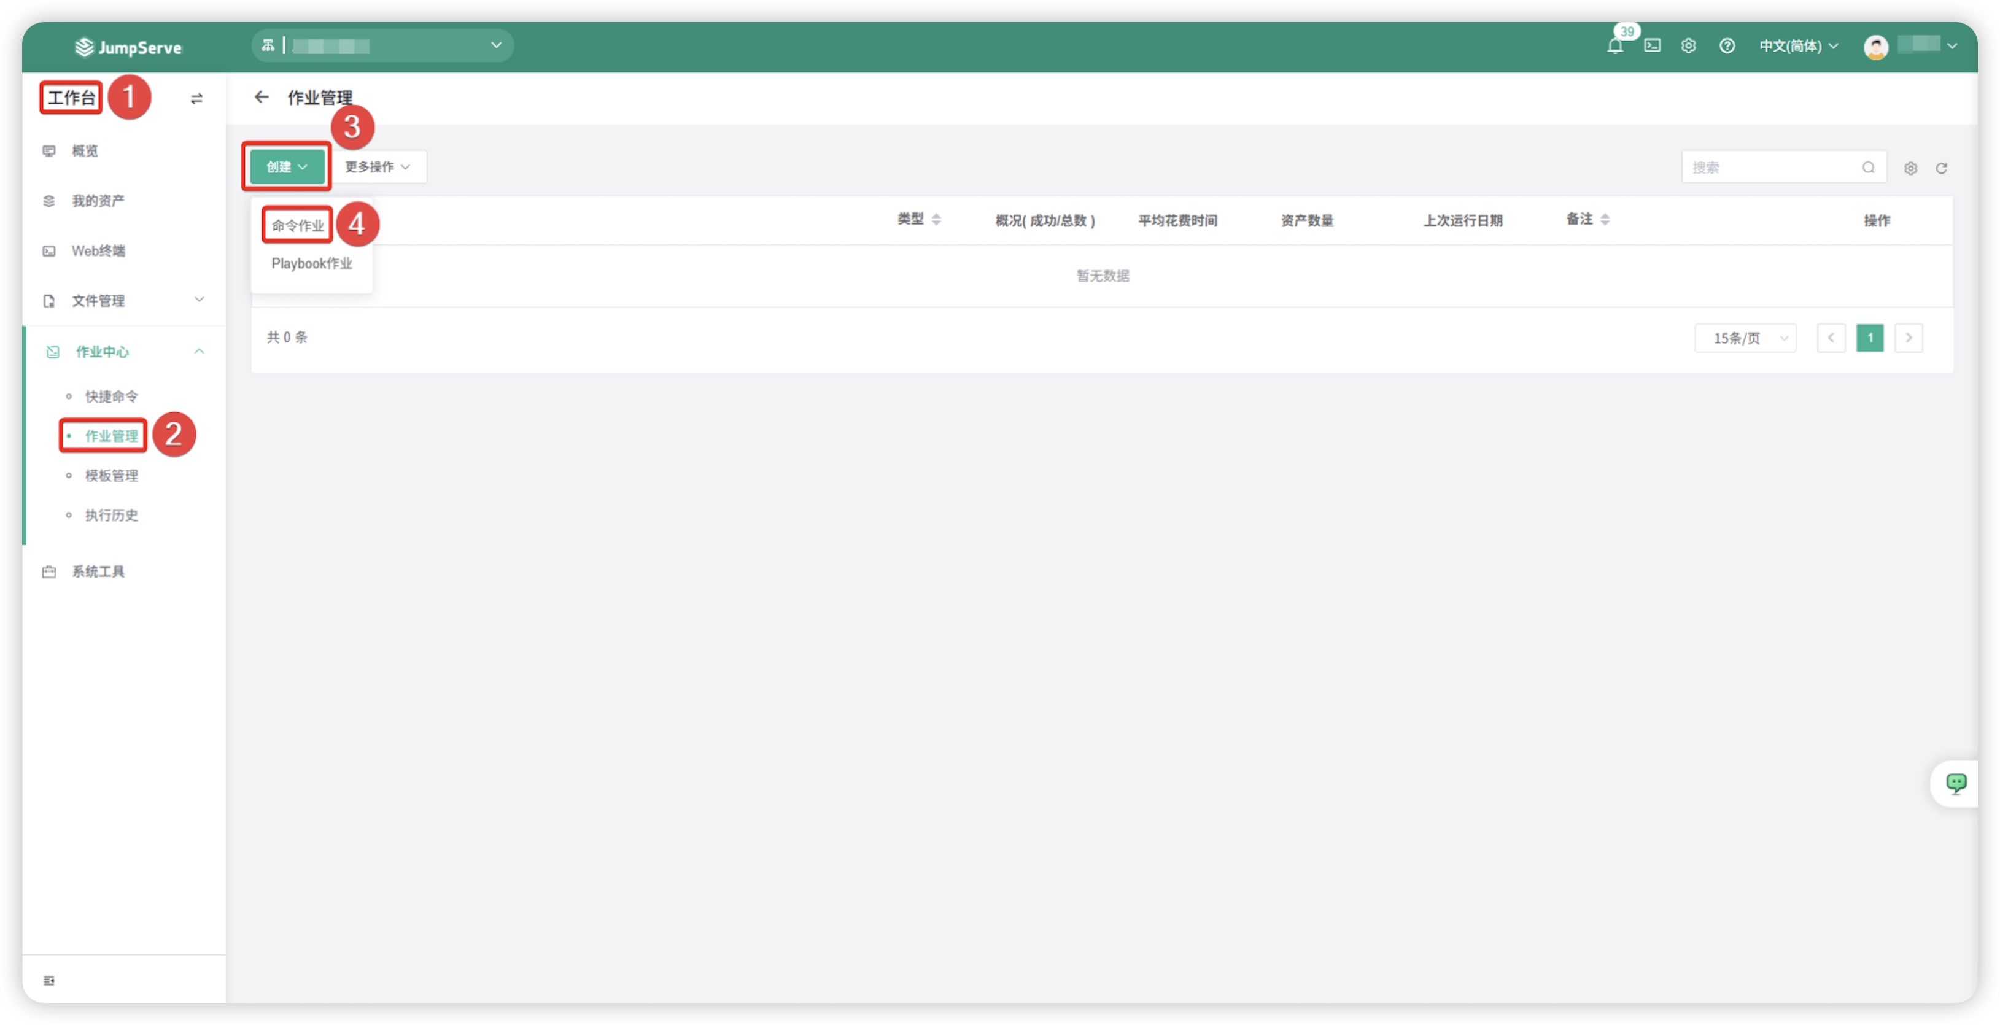Refresh the job list table
This screenshot has width=2000, height=1025.
tap(1941, 168)
